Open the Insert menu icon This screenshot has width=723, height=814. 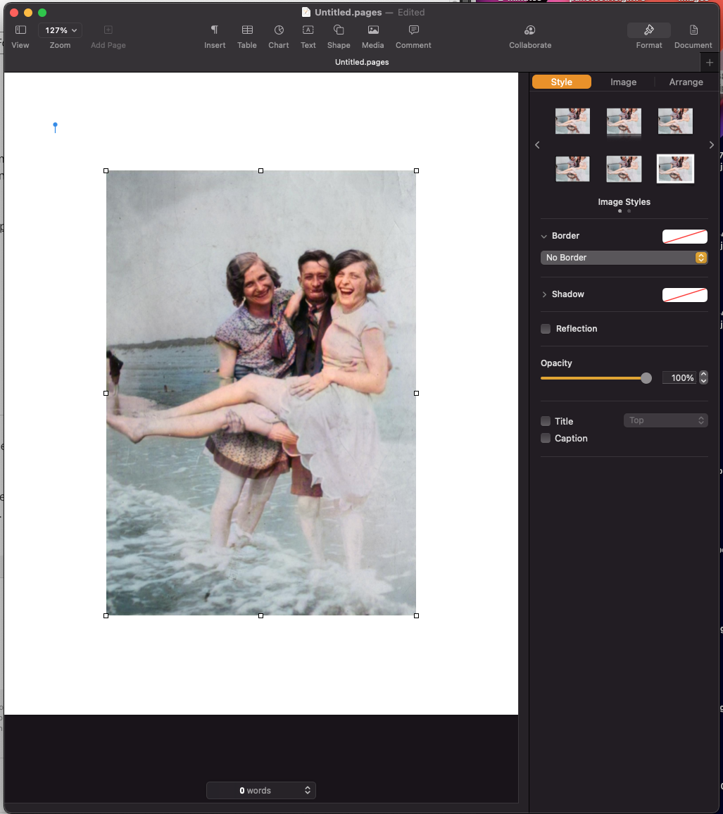pyautogui.click(x=215, y=30)
